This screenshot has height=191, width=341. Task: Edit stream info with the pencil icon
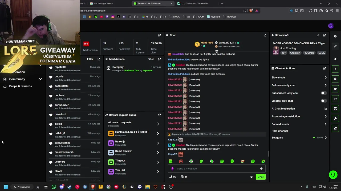tap(318, 35)
